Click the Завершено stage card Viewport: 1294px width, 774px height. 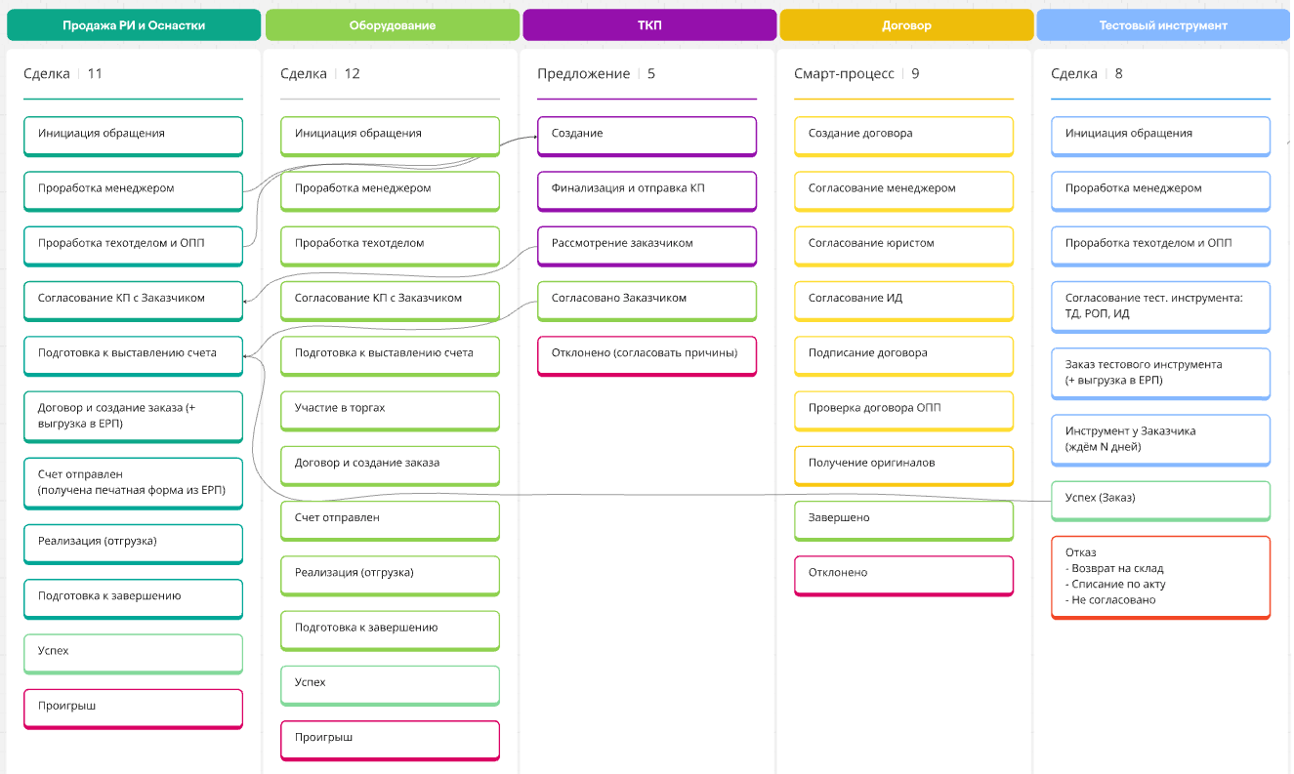click(x=903, y=518)
